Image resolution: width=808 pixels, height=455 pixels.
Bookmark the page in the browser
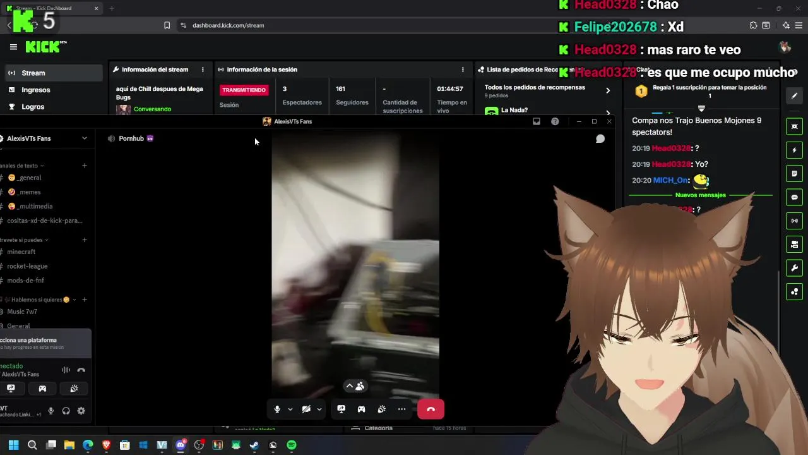[x=167, y=25]
